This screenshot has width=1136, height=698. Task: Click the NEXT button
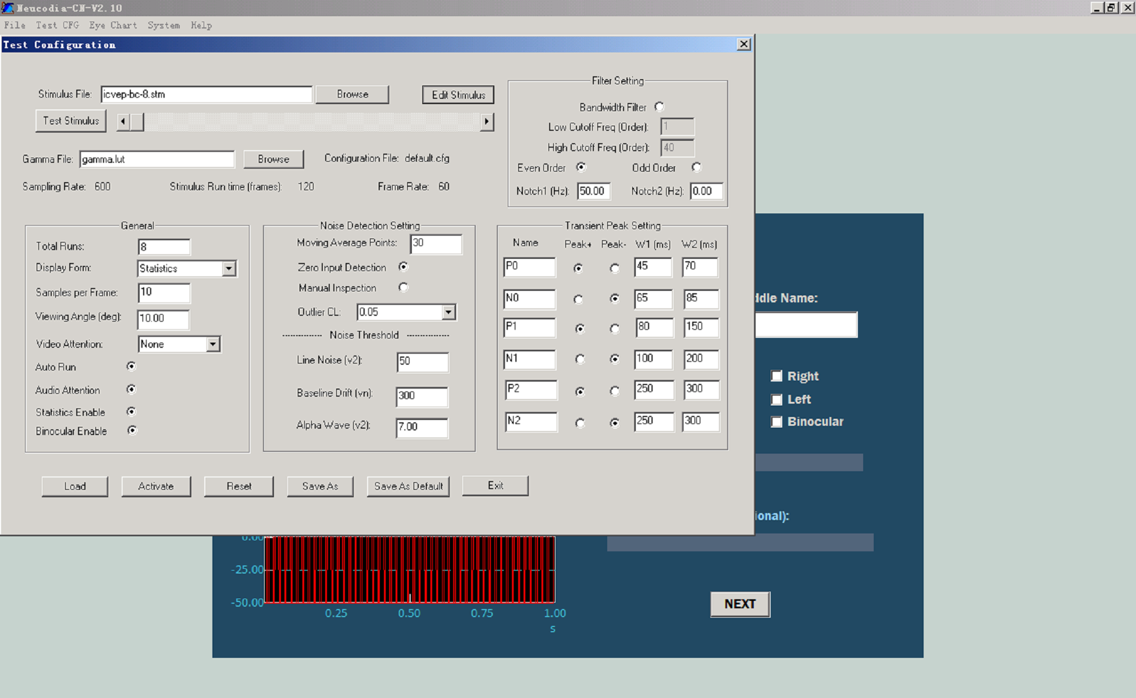click(740, 604)
